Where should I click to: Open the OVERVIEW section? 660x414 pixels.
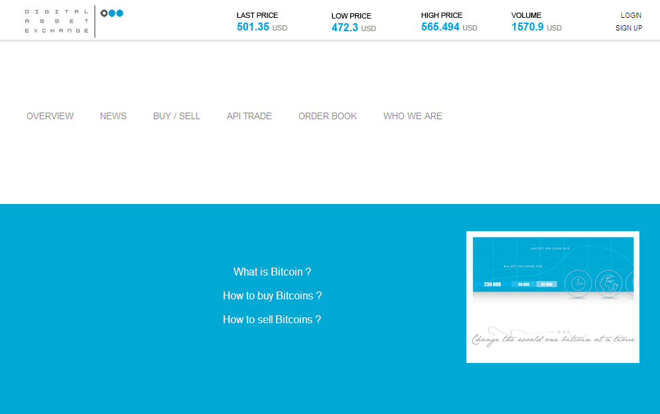coord(50,116)
